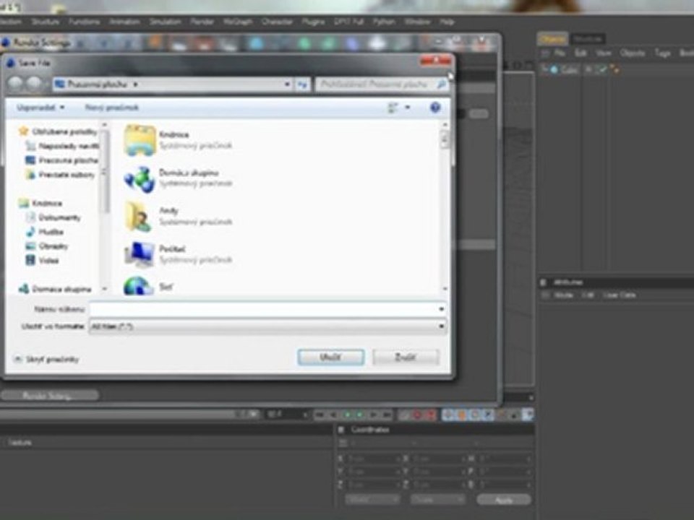Select Obľúbené položky star in sidebar
This screenshot has height=520, width=694.
point(23,131)
